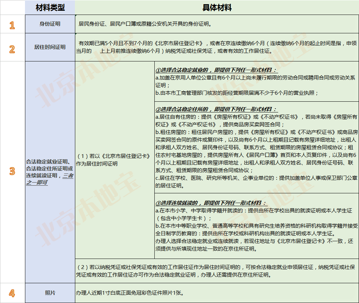Viewport: 359px width, 303px height.
Task: Click the 居住时间证明 cell
Action: coord(50,47)
